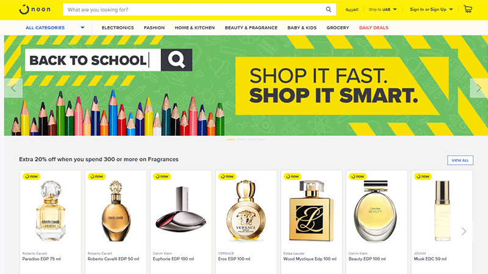This screenshot has height=274, width=488.
Task: Open the Ship to UAE dropdown
Action: click(382, 10)
